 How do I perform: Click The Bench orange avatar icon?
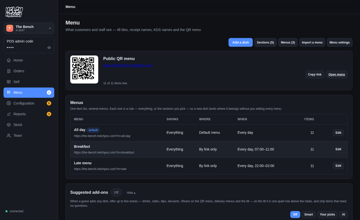[10, 28]
